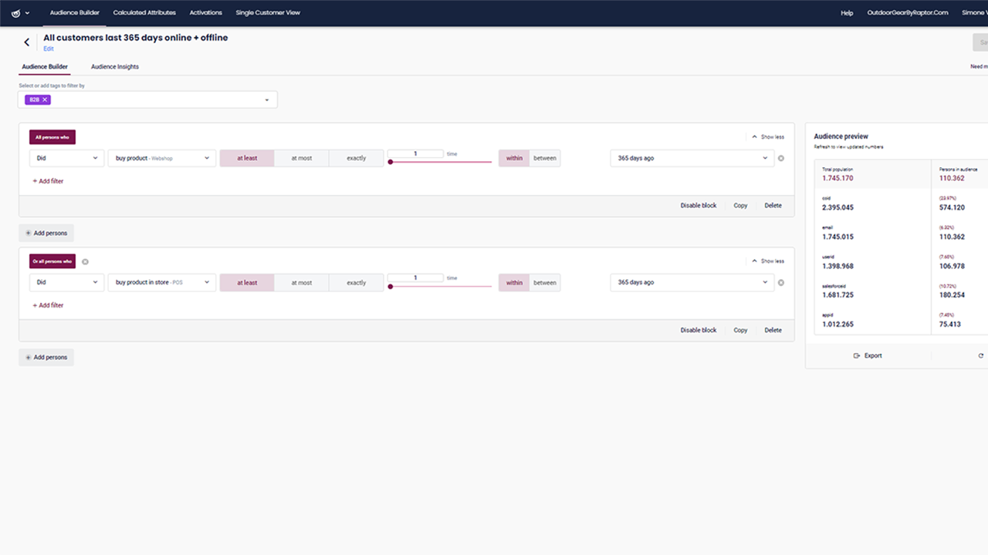The height and width of the screenshot is (555, 988).
Task: Click the 'Or all persons who' label button
Action: [x=52, y=261]
